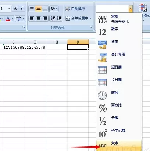Click the selected cell F1

coord(78,47)
